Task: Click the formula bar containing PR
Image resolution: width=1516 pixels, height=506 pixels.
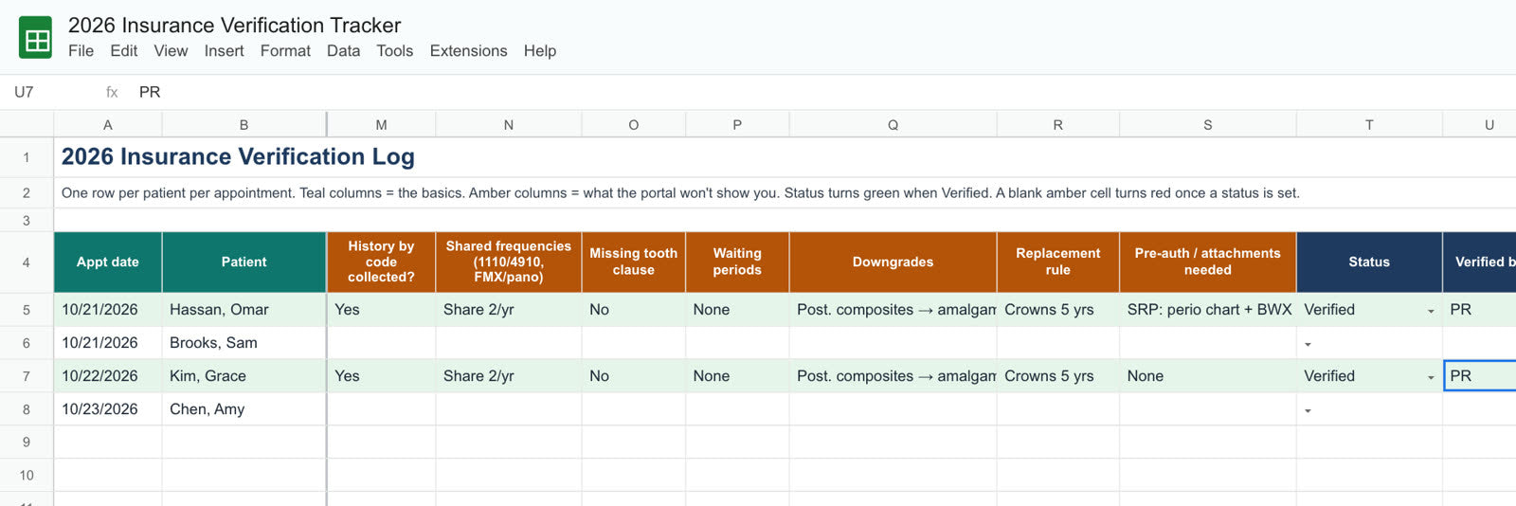Action: (824, 92)
